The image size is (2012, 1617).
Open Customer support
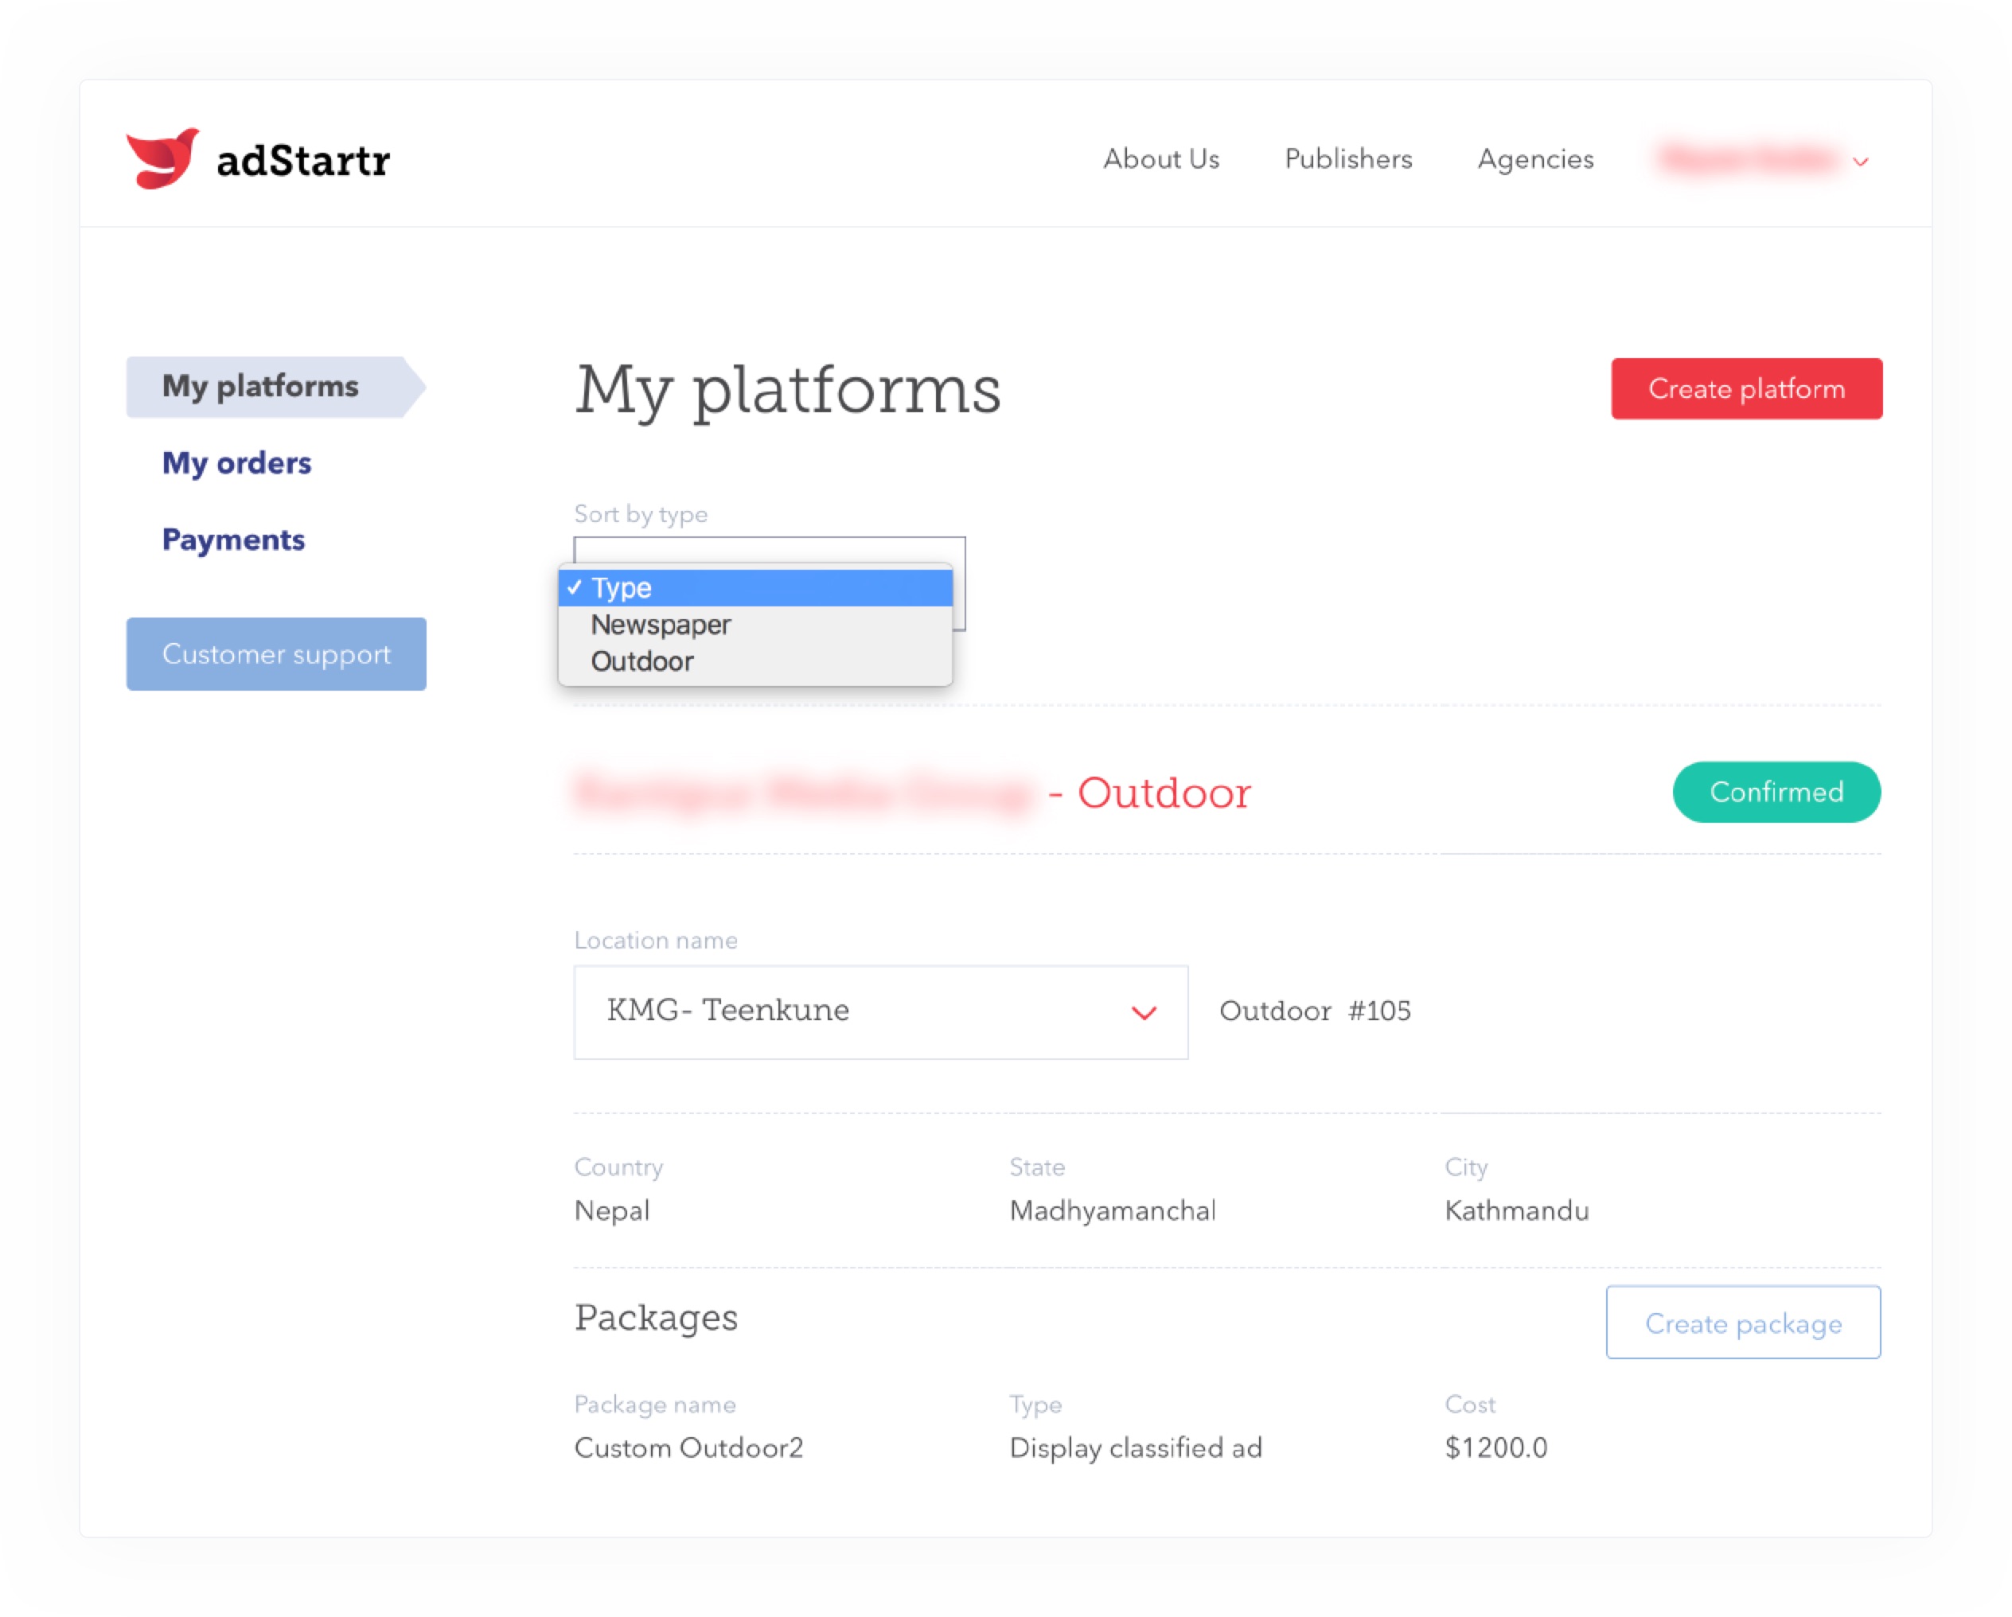tap(276, 654)
